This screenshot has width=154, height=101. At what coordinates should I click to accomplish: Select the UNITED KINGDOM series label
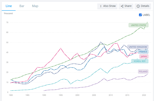(138, 47)
